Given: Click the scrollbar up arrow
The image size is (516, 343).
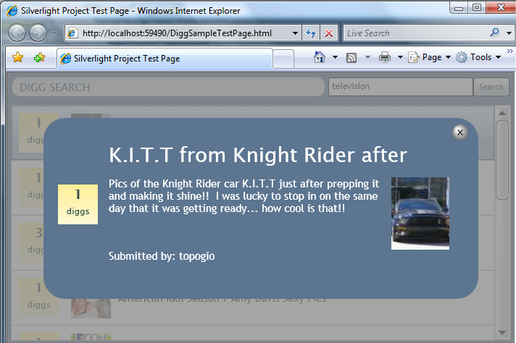Looking at the screenshot, I should pyautogui.click(x=502, y=113).
